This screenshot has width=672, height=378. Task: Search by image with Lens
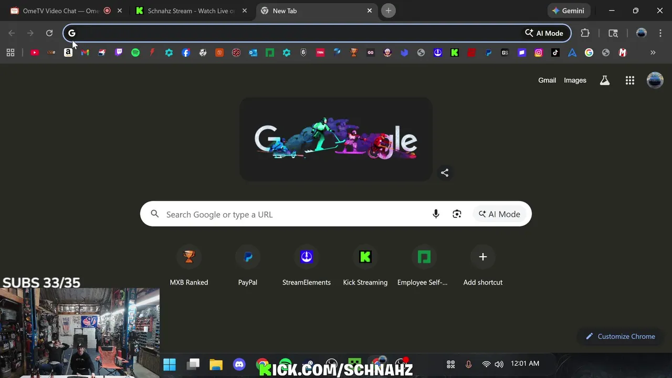coord(457,214)
